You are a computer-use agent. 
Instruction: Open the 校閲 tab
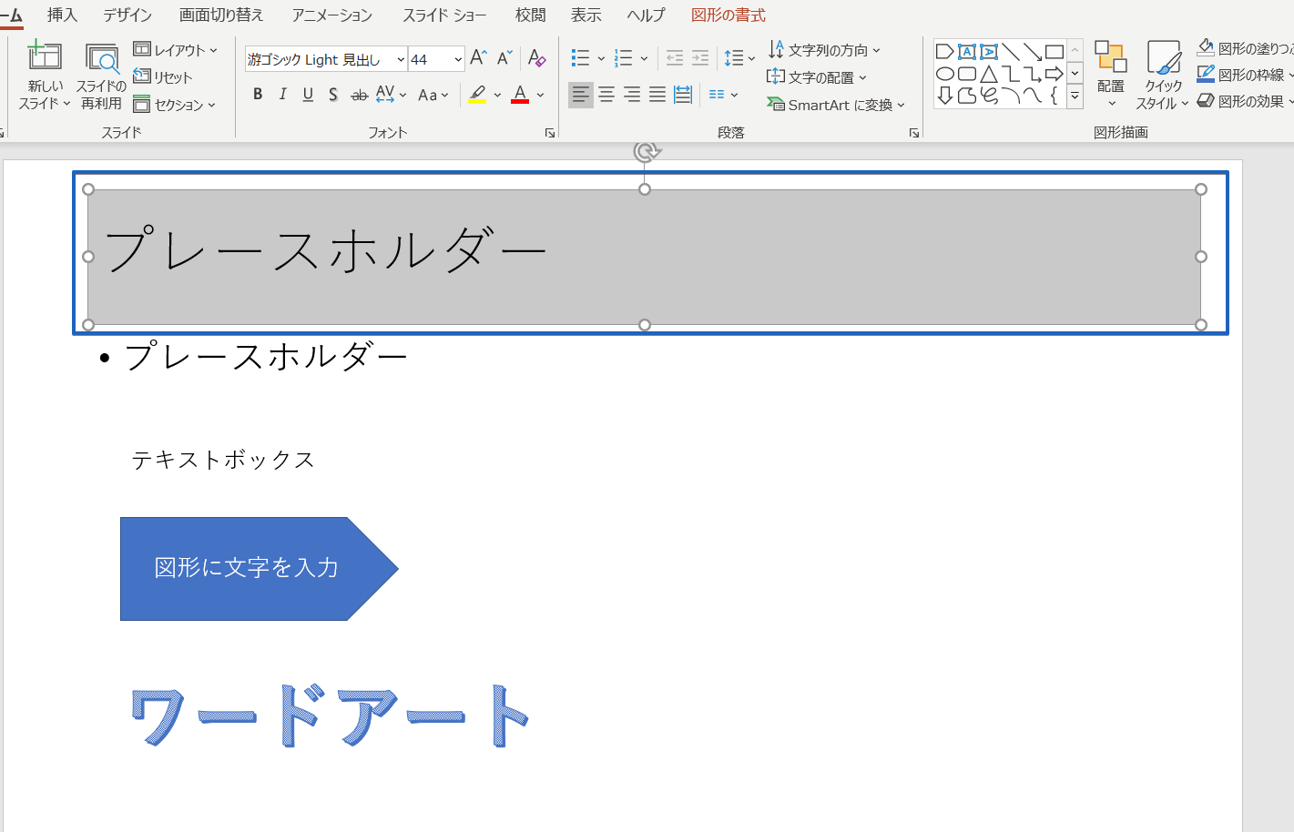click(530, 15)
